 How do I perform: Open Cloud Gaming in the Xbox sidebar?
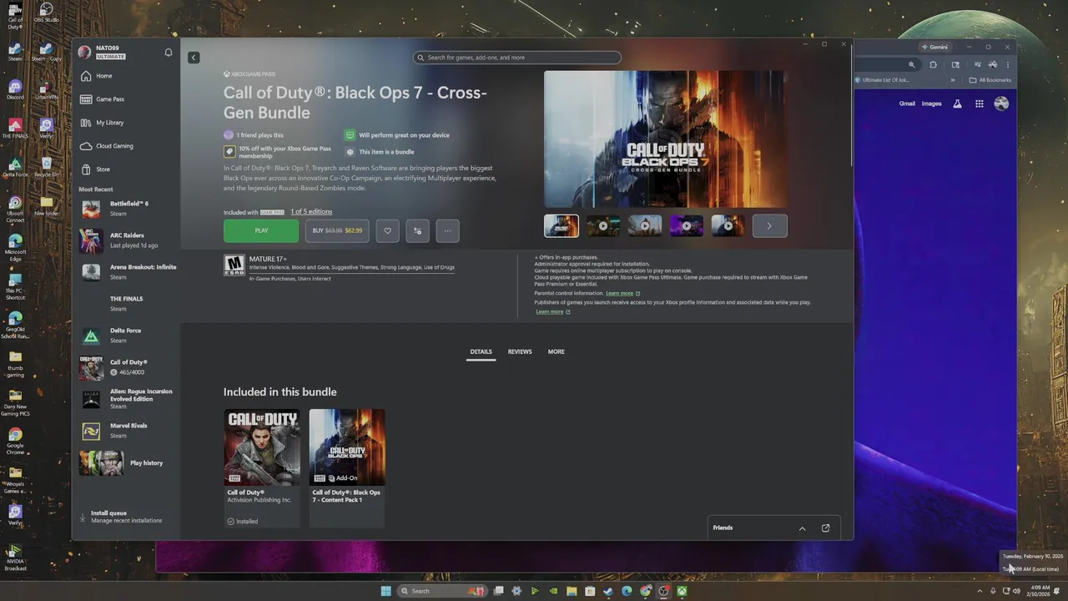(x=125, y=146)
